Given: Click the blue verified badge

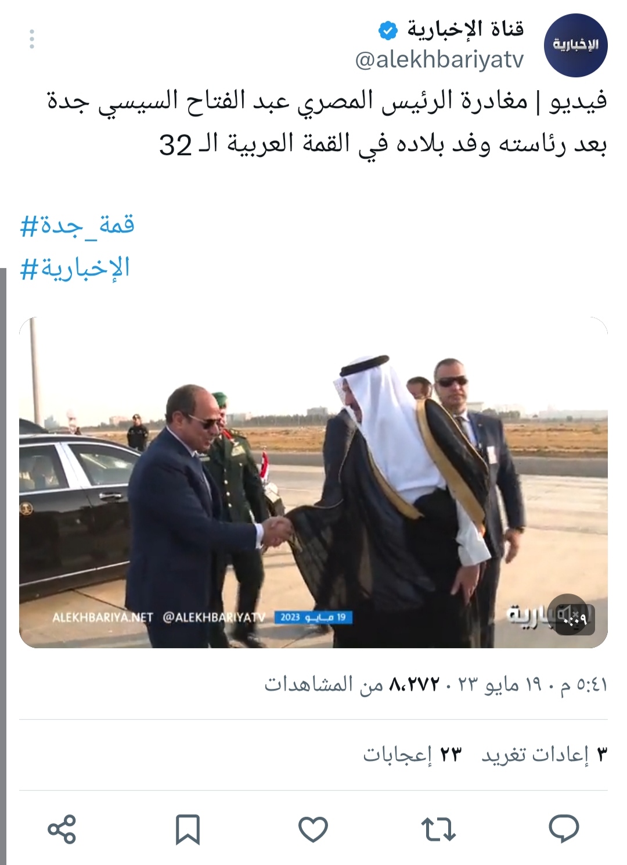Looking at the screenshot, I should 388,30.
